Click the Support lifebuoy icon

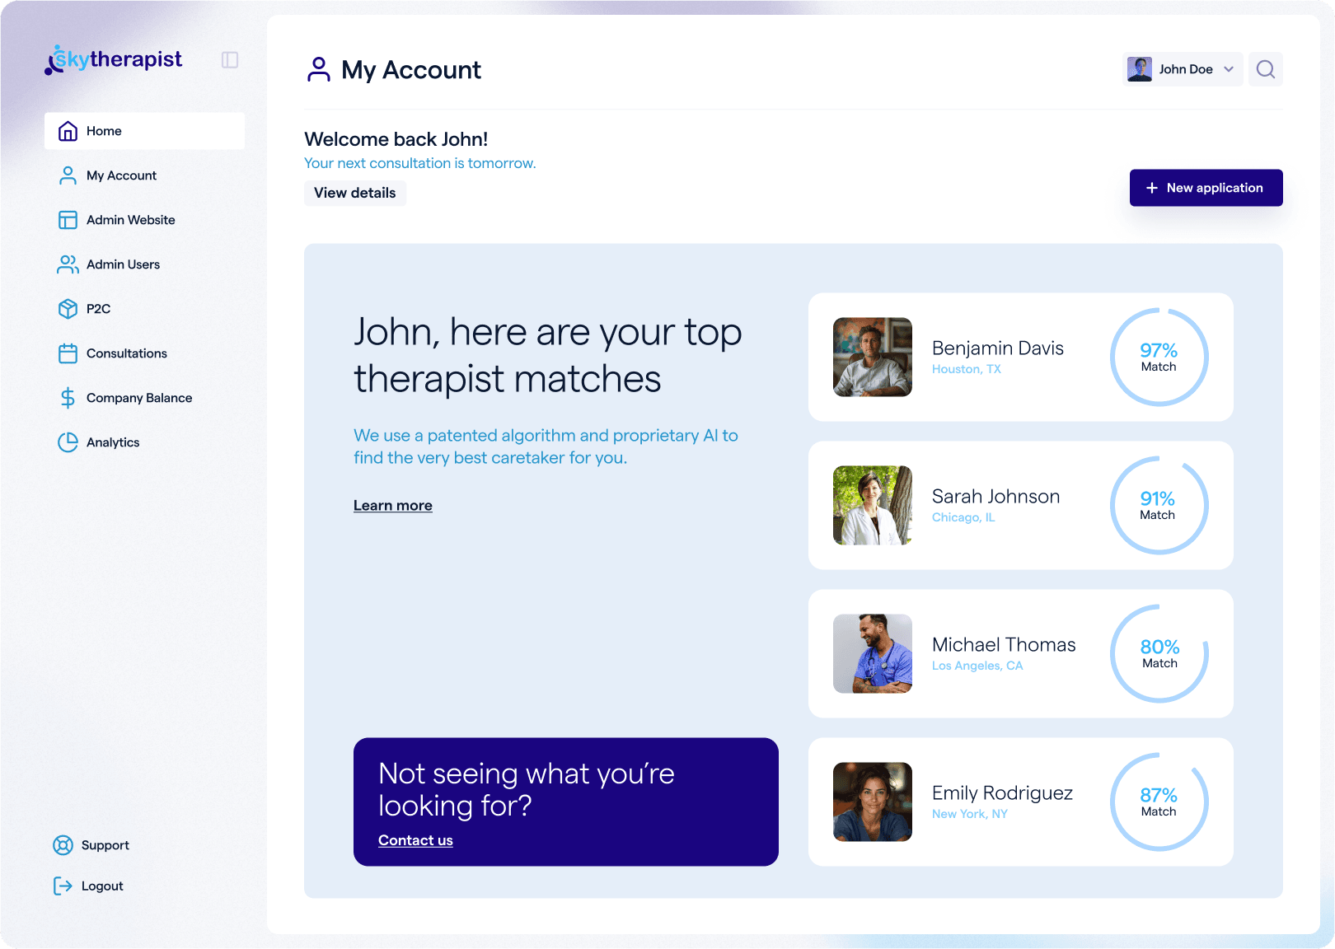(x=63, y=845)
